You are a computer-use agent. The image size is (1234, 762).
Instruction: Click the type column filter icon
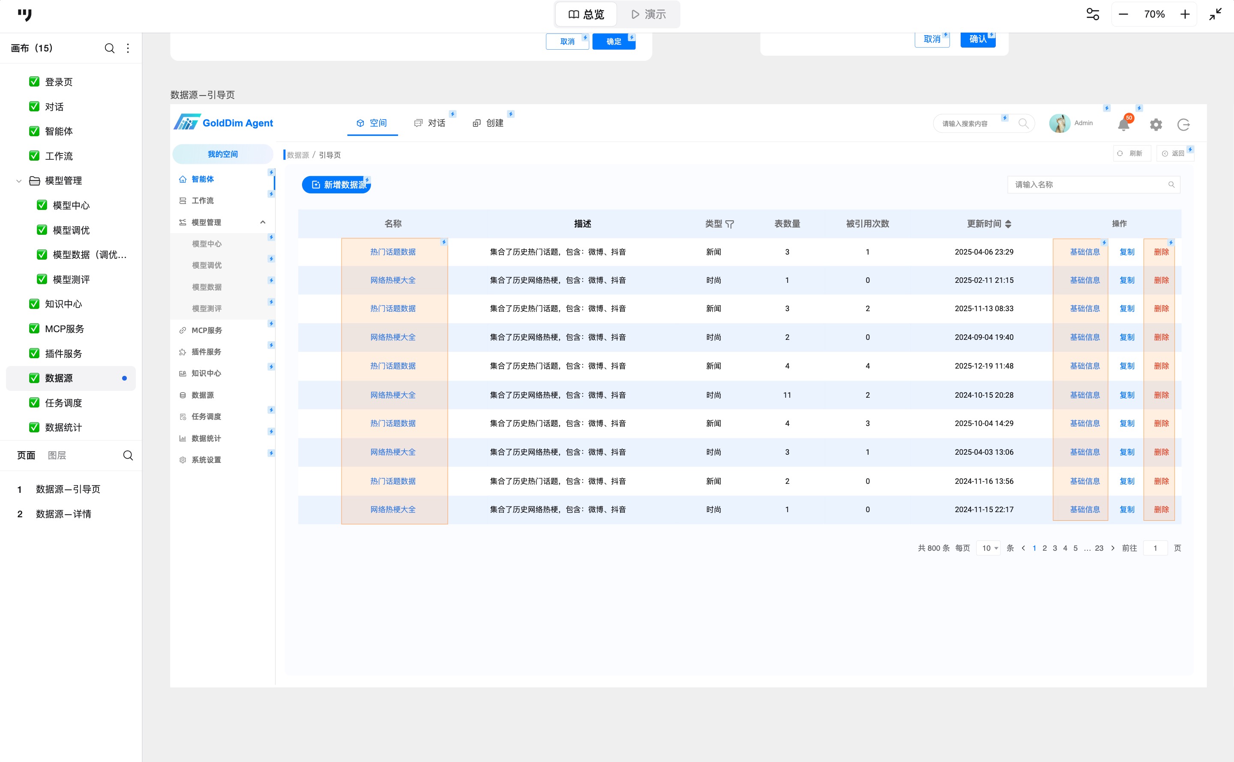click(x=730, y=224)
